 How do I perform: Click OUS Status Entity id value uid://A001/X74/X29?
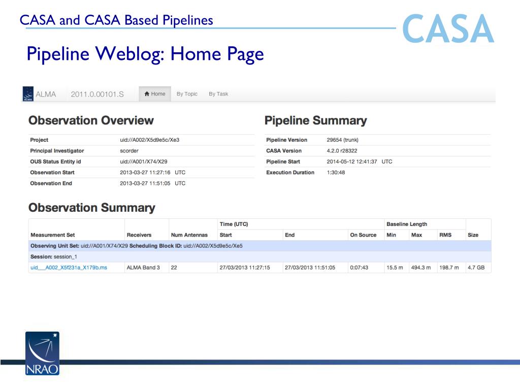click(144, 162)
